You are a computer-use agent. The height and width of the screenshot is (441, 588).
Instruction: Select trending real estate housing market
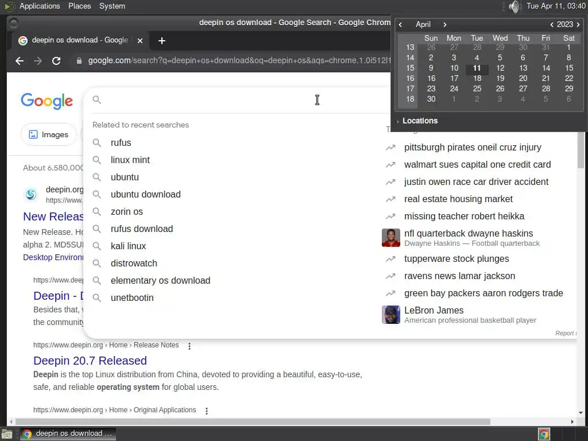point(458,199)
